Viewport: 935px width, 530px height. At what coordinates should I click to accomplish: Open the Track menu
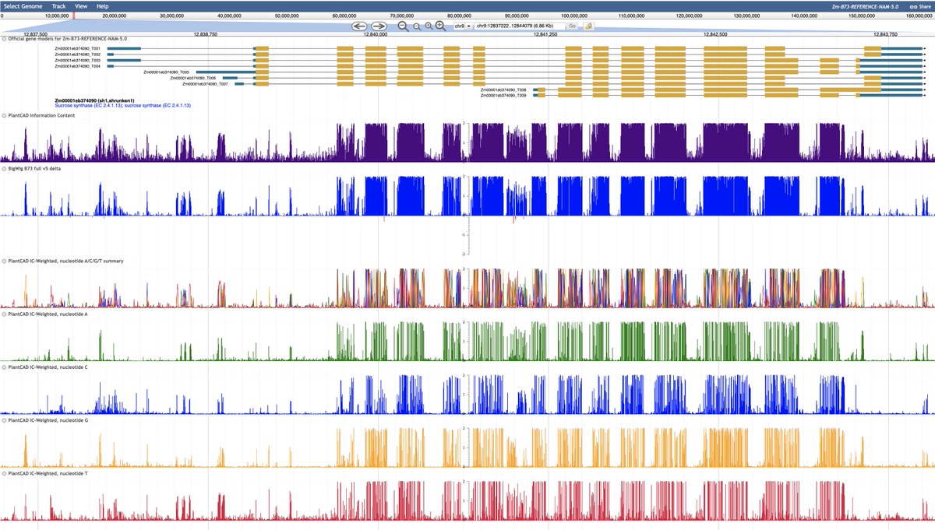point(58,5)
